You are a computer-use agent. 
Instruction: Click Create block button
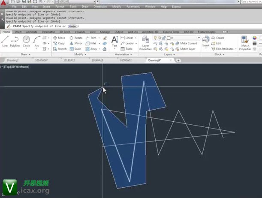218,38
